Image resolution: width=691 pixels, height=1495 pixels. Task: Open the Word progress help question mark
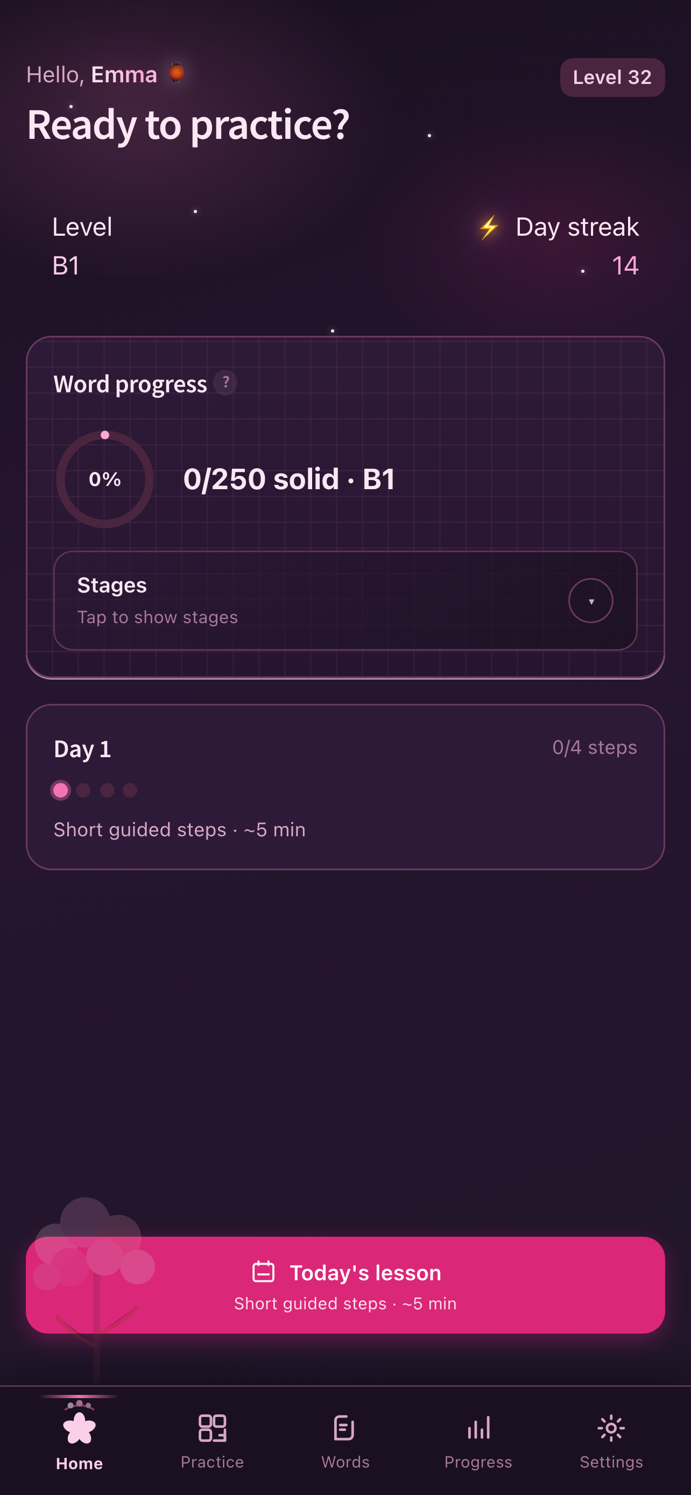coord(225,383)
